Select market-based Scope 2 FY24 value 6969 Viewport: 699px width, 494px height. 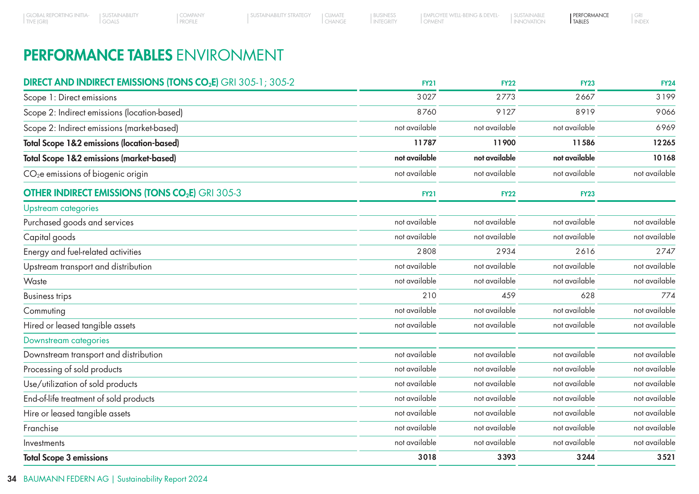(x=666, y=128)
